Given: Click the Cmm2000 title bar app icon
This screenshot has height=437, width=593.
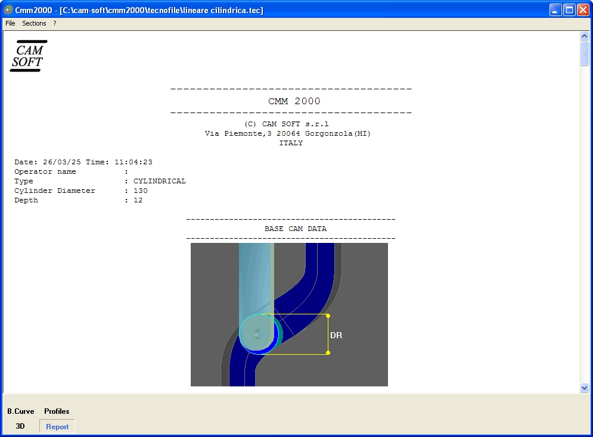Looking at the screenshot, I should (x=8, y=10).
